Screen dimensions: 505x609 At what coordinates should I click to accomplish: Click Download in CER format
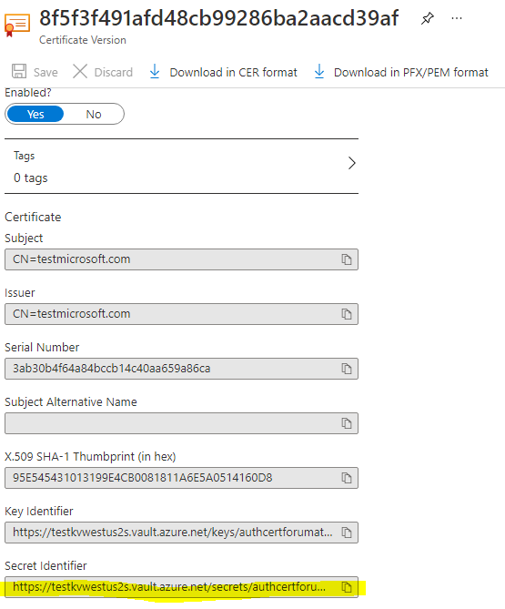tap(224, 72)
